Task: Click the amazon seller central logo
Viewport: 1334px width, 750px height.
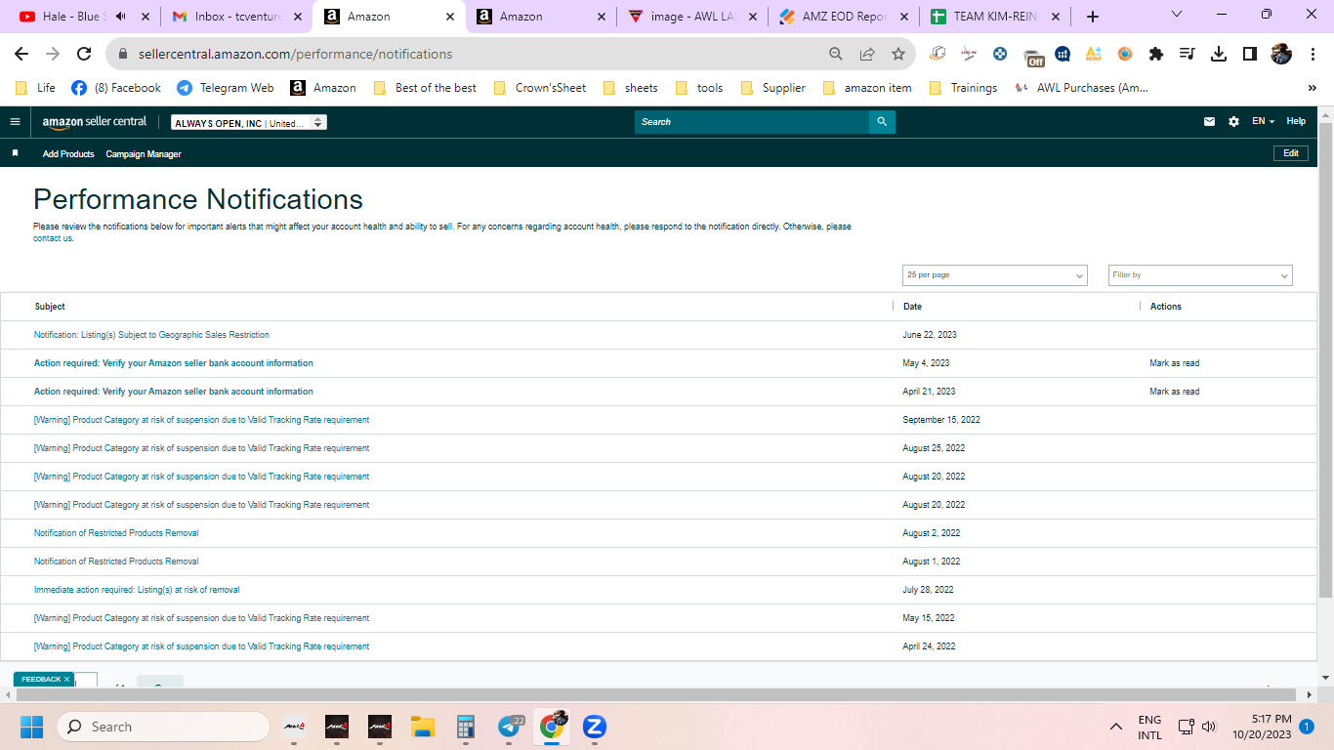Action: pyautogui.click(x=95, y=122)
